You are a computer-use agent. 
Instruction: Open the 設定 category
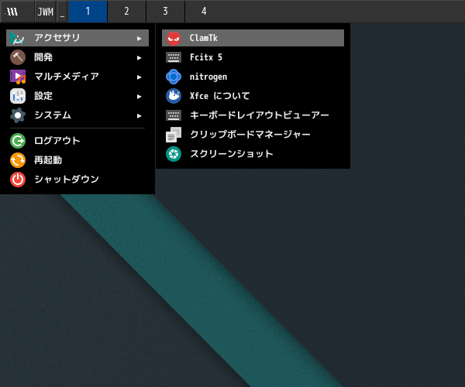point(77,96)
